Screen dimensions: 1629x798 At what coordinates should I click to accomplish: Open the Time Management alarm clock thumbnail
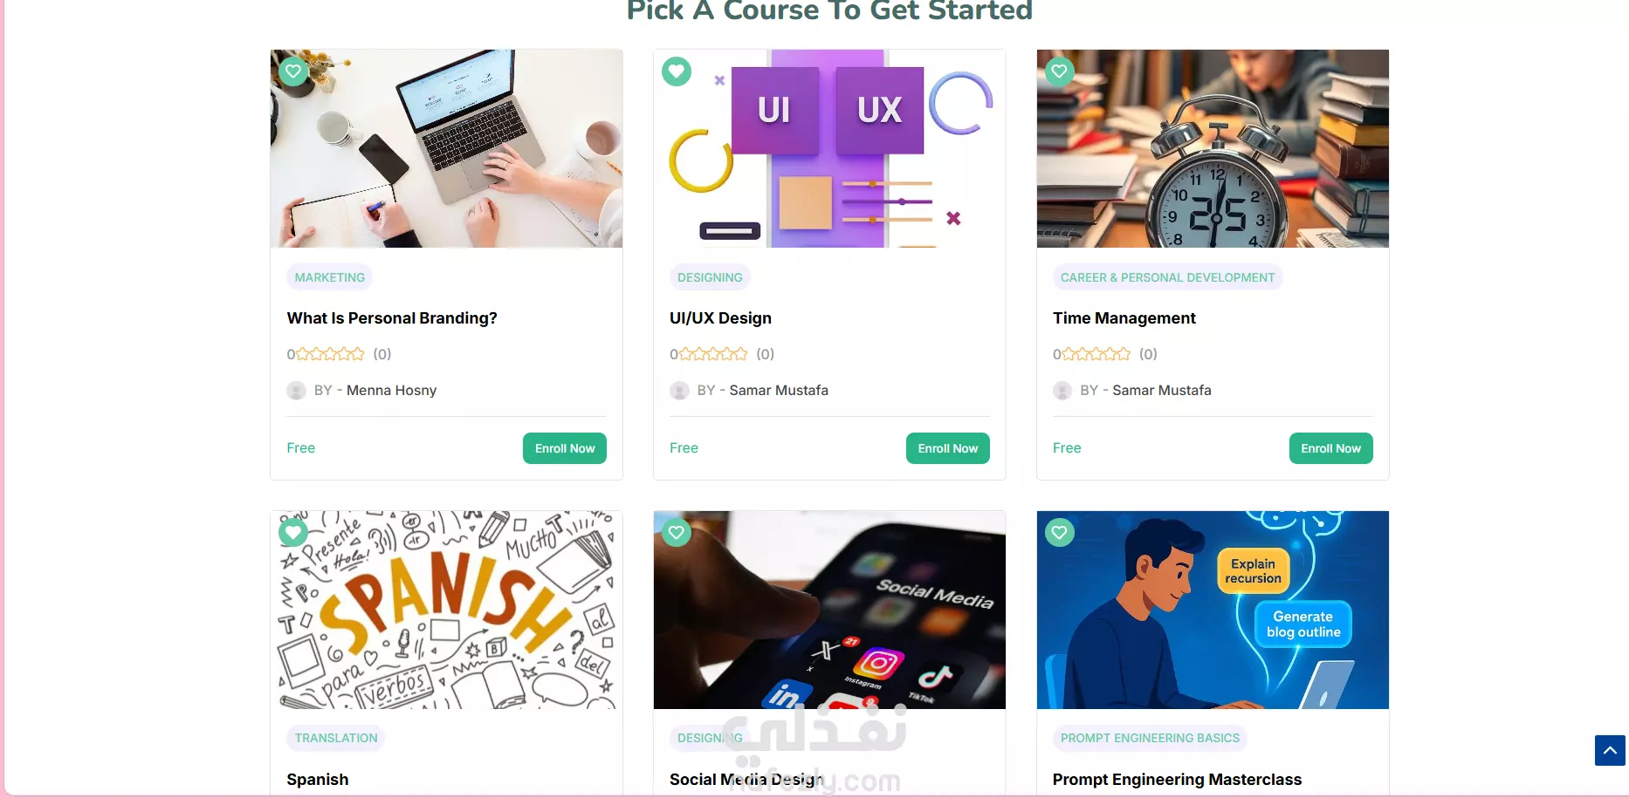[x=1213, y=148]
